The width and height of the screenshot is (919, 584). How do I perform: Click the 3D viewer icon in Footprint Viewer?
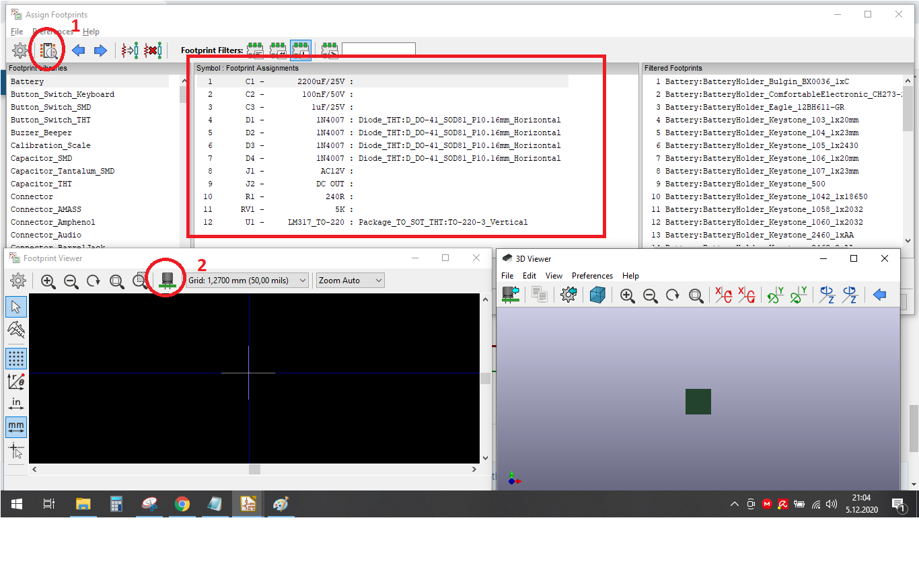(167, 281)
